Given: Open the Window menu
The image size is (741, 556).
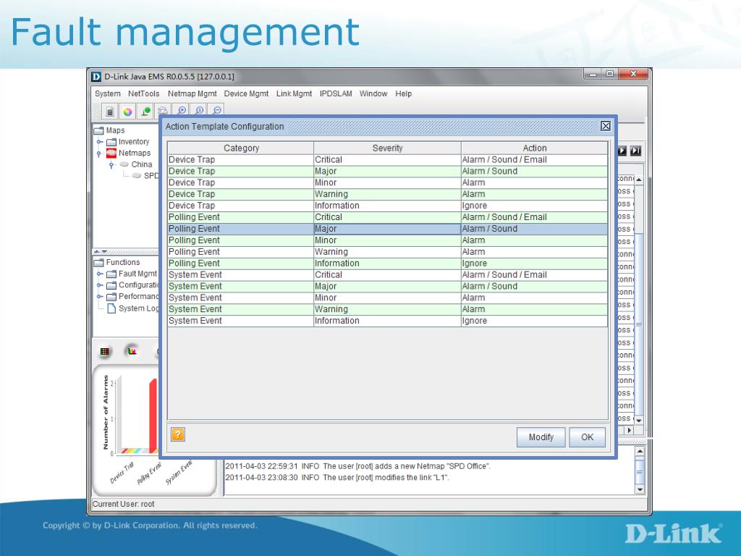Looking at the screenshot, I should coord(373,93).
